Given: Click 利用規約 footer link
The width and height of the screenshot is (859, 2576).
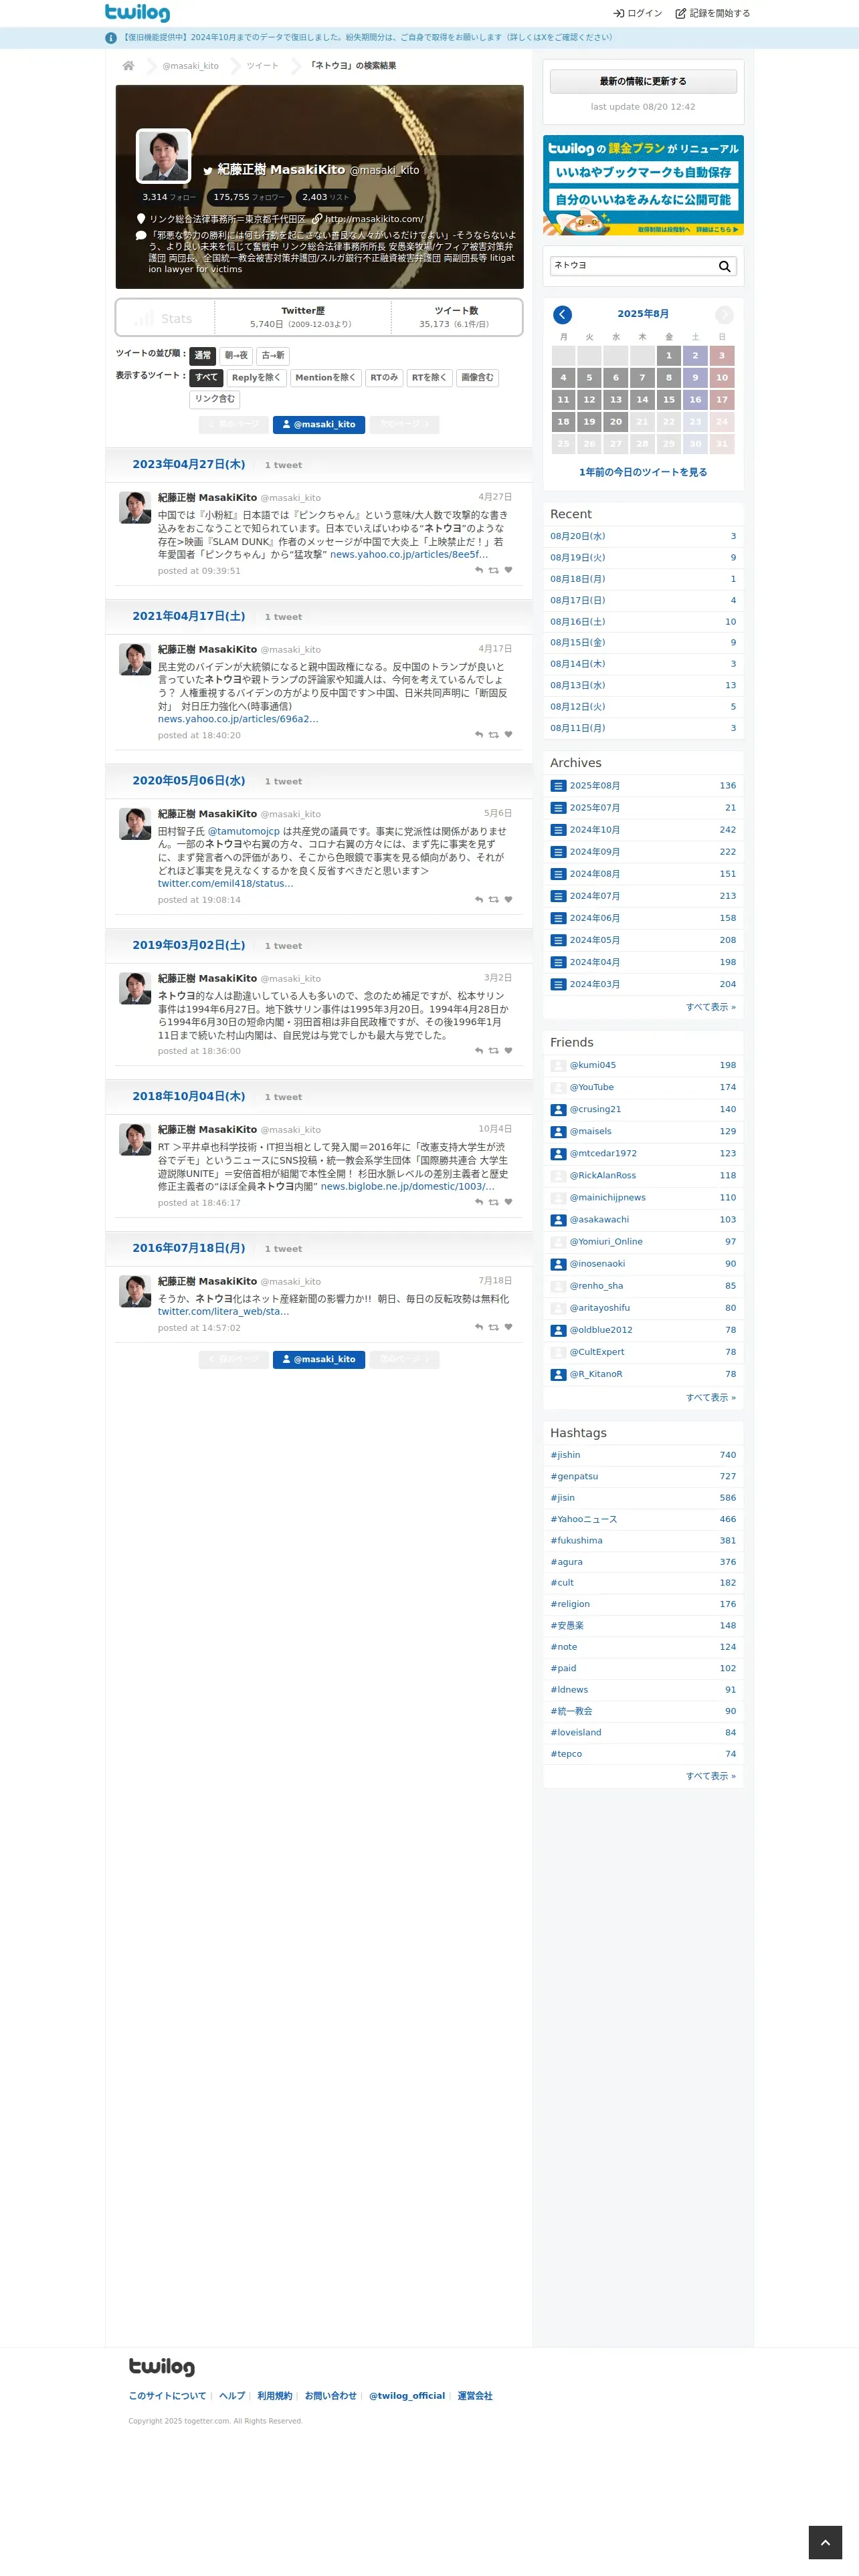Looking at the screenshot, I should (275, 2396).
